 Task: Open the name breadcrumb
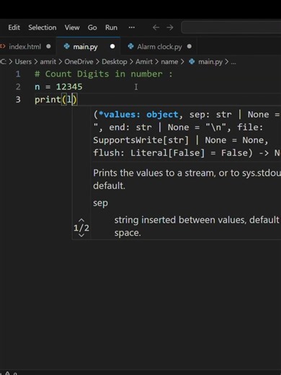click(169, 62)
